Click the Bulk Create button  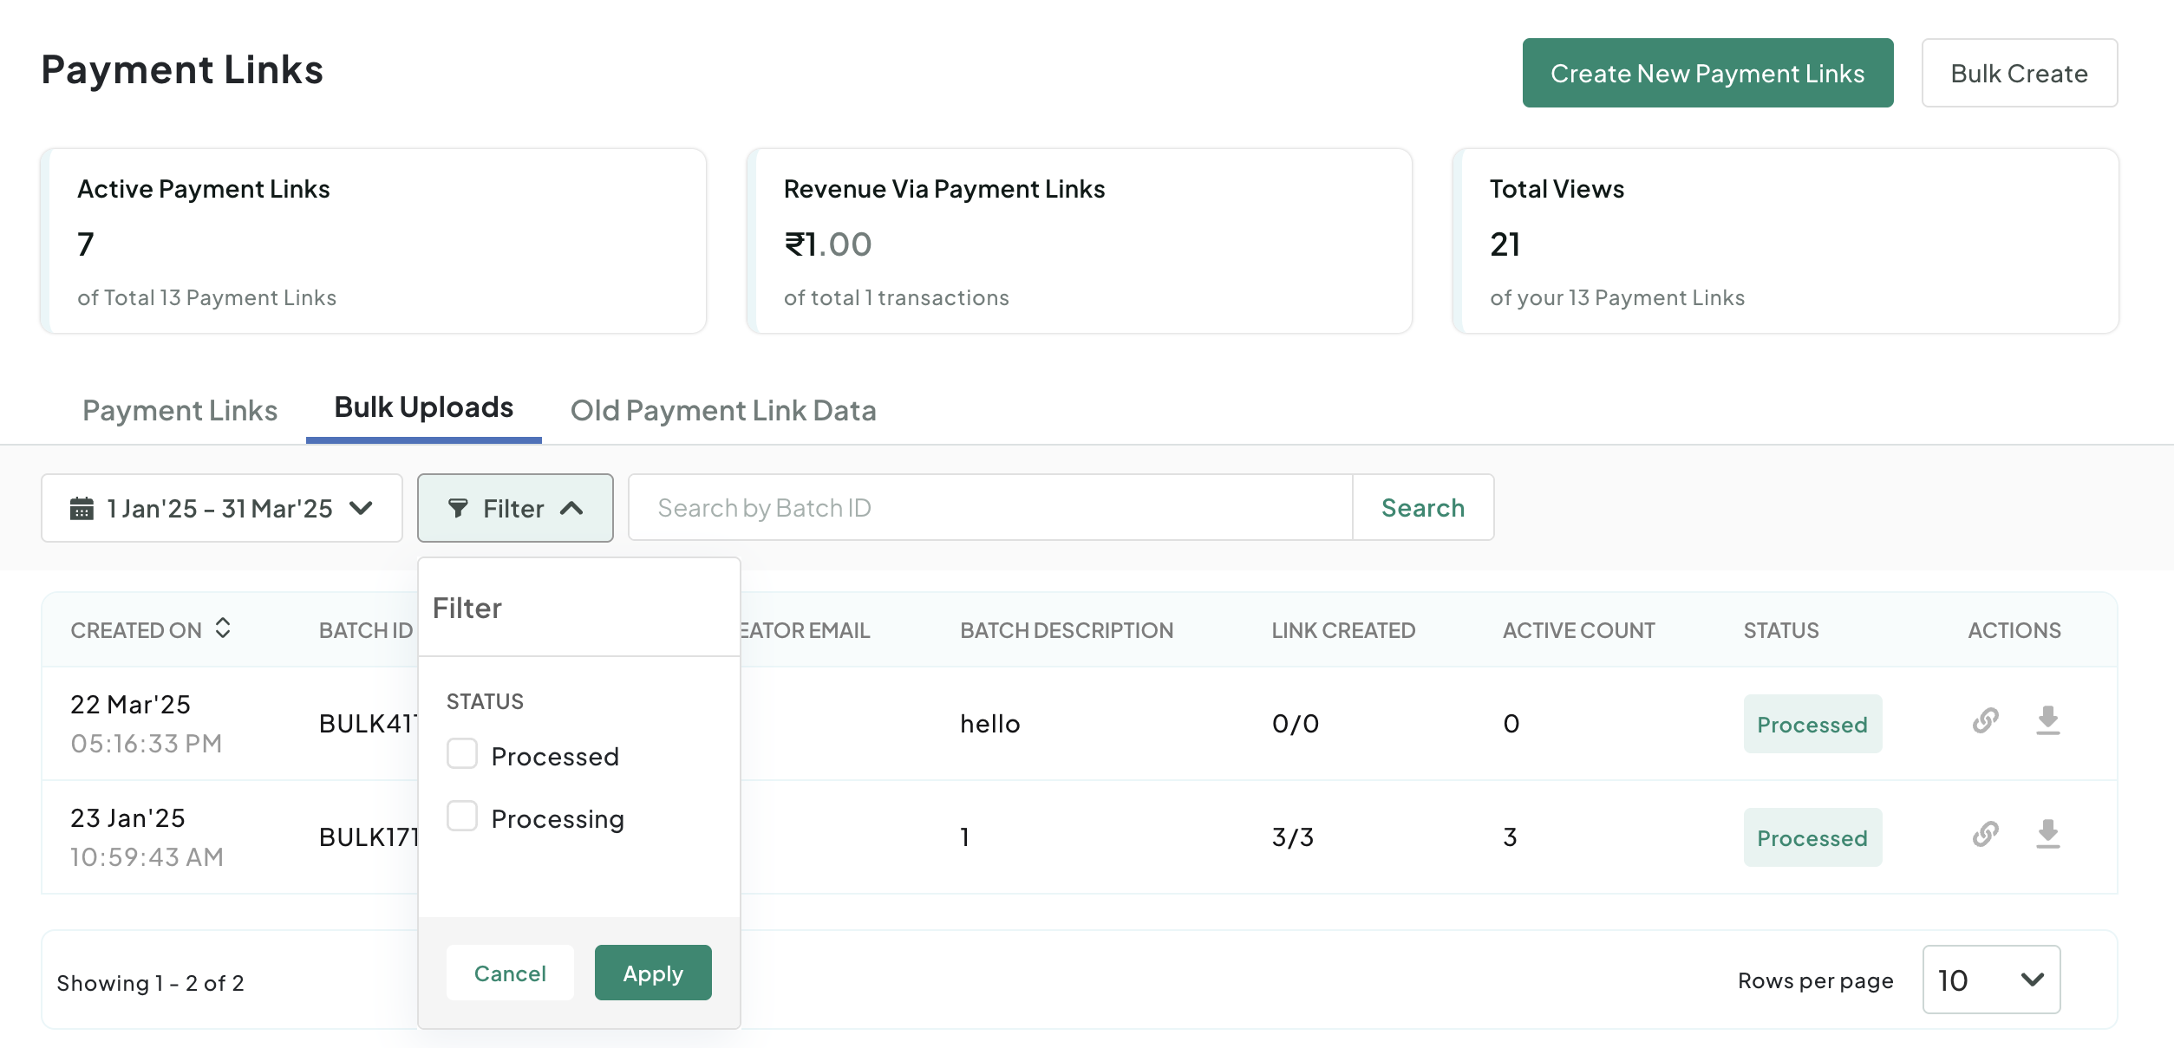(x=2018, y=74)
